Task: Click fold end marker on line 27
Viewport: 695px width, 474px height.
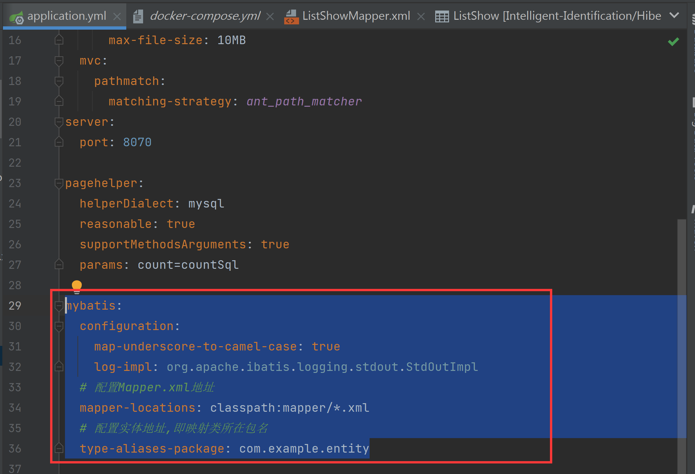Action: pos(59,264)
